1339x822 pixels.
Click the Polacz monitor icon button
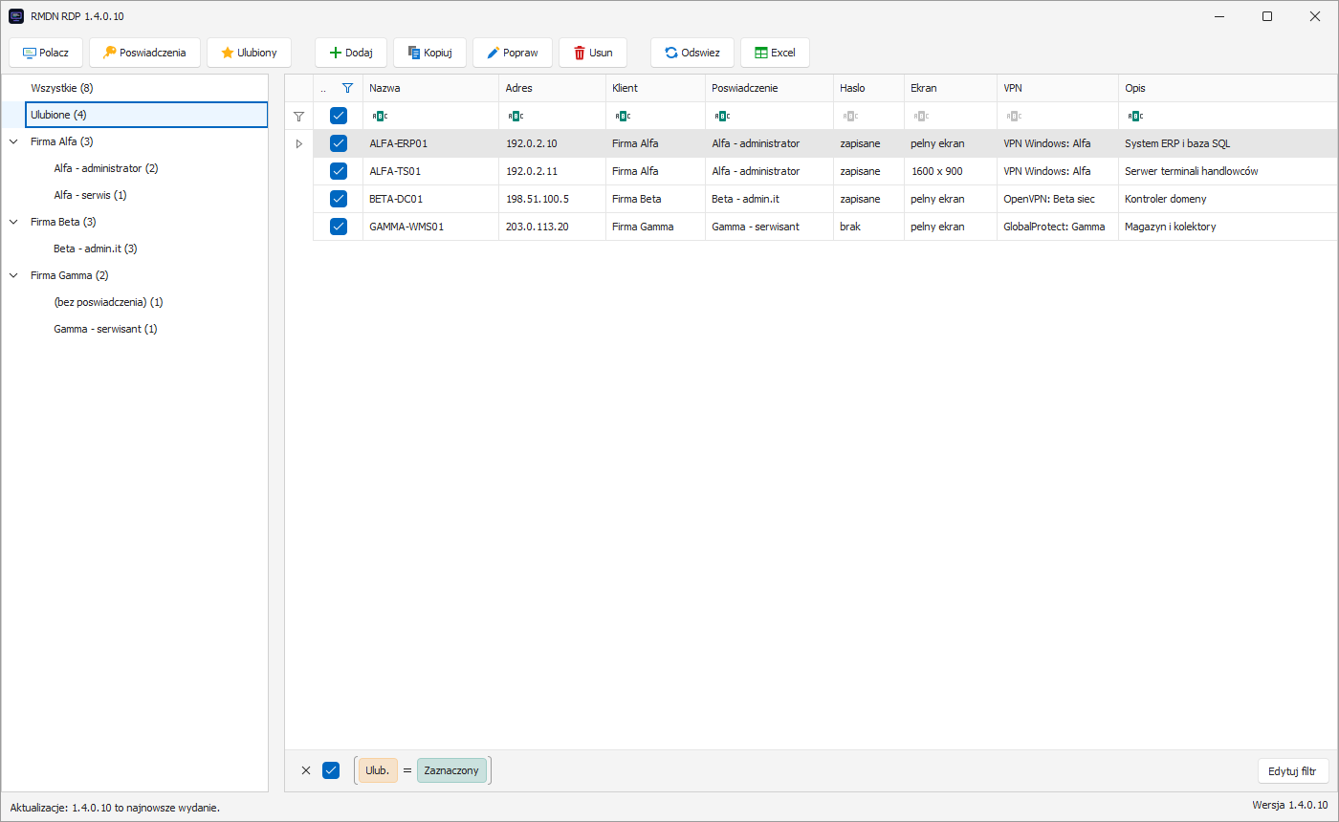point(46,53)
